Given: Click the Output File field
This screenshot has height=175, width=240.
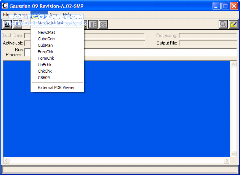Looking at the screenshot, I should click(208, 43).
